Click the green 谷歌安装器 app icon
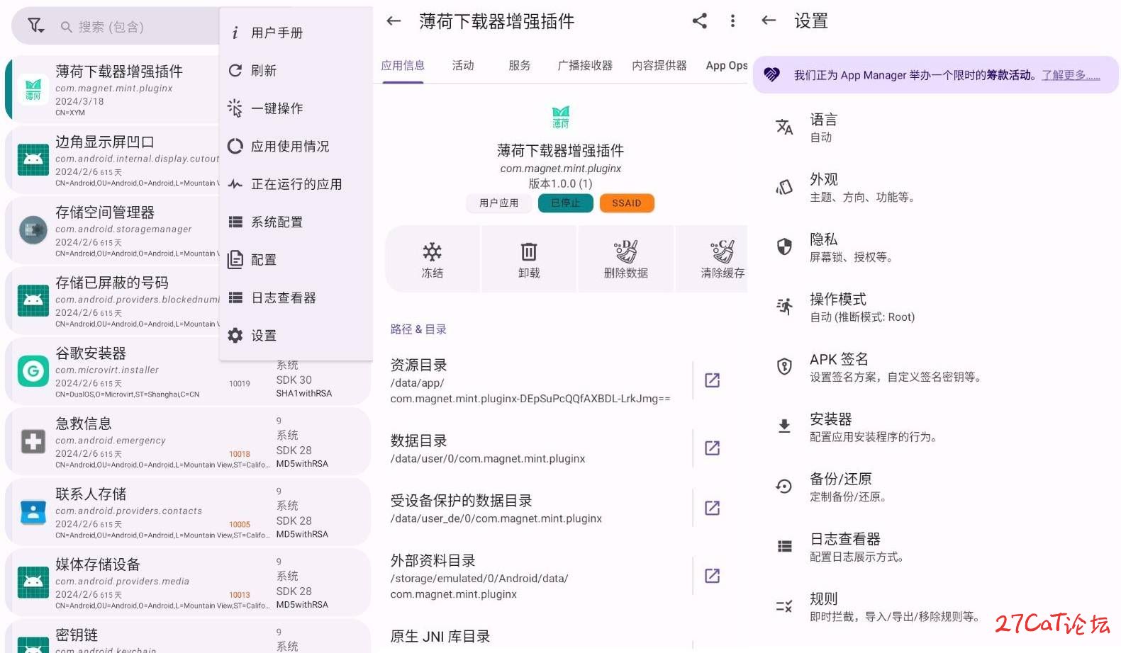The width and height of the screenshot is (1121, 653). click(x=33, y=371)
